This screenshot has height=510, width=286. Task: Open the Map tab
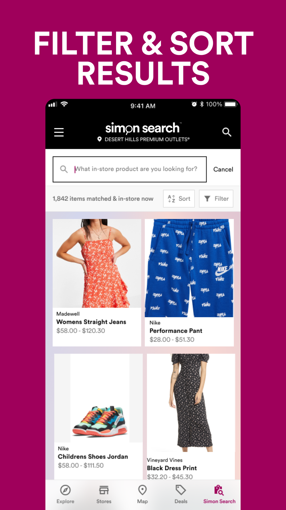[142, 494]
